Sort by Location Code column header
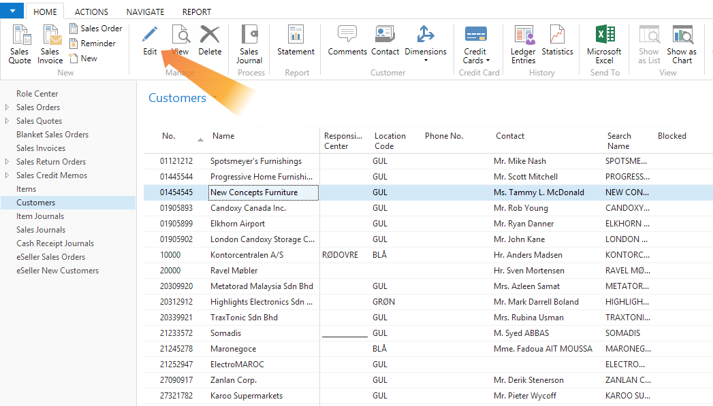 (390, 141)
